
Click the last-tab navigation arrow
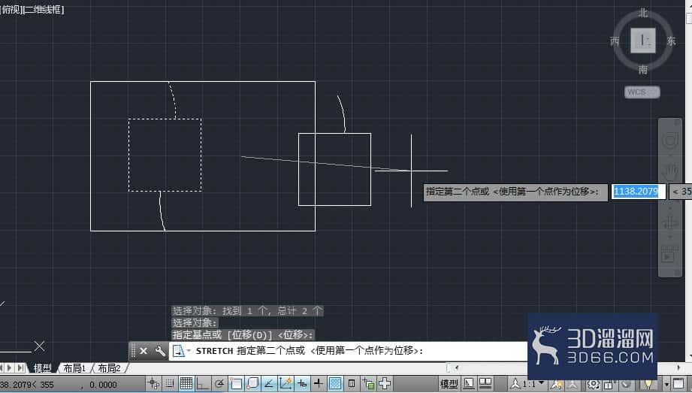(x=20, y=368)
